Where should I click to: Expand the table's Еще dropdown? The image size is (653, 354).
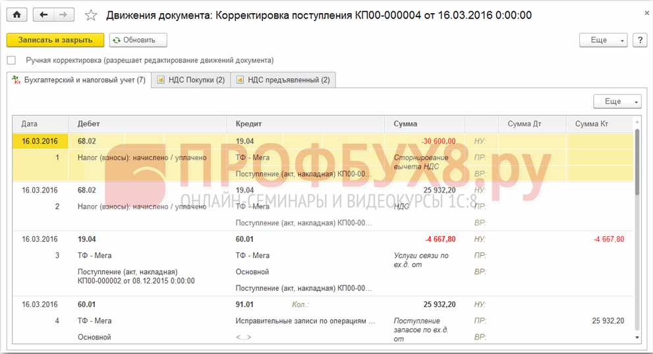click(617, 102)
